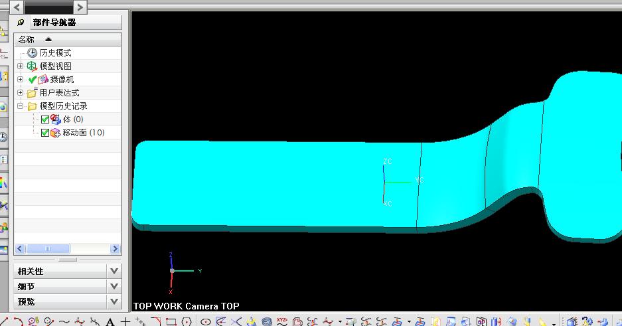This screenshot has width=622, height=326.
Task: Click the navigator horizontal scrollbar thumb
Action: [48, 249]
